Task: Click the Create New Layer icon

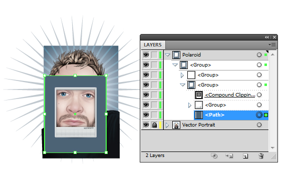Action: coord(245,156)
